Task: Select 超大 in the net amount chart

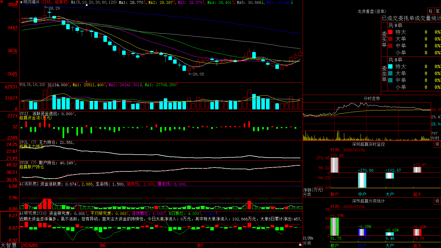Action: (417, 194)
